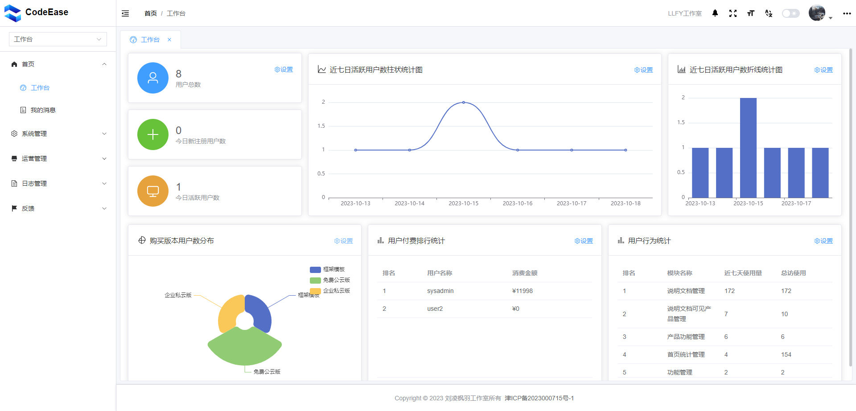Click the 日志管理 document icon
Image resolution: width=856 pixels, height=411 pixels.
(x=14, y=183)
